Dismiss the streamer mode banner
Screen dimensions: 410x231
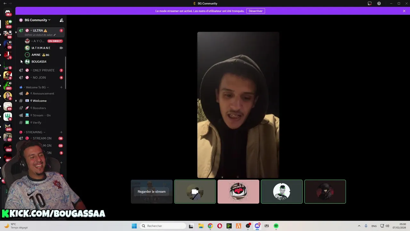[x=404, y=11]
